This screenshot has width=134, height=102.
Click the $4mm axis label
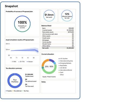[x=8, y=44]
